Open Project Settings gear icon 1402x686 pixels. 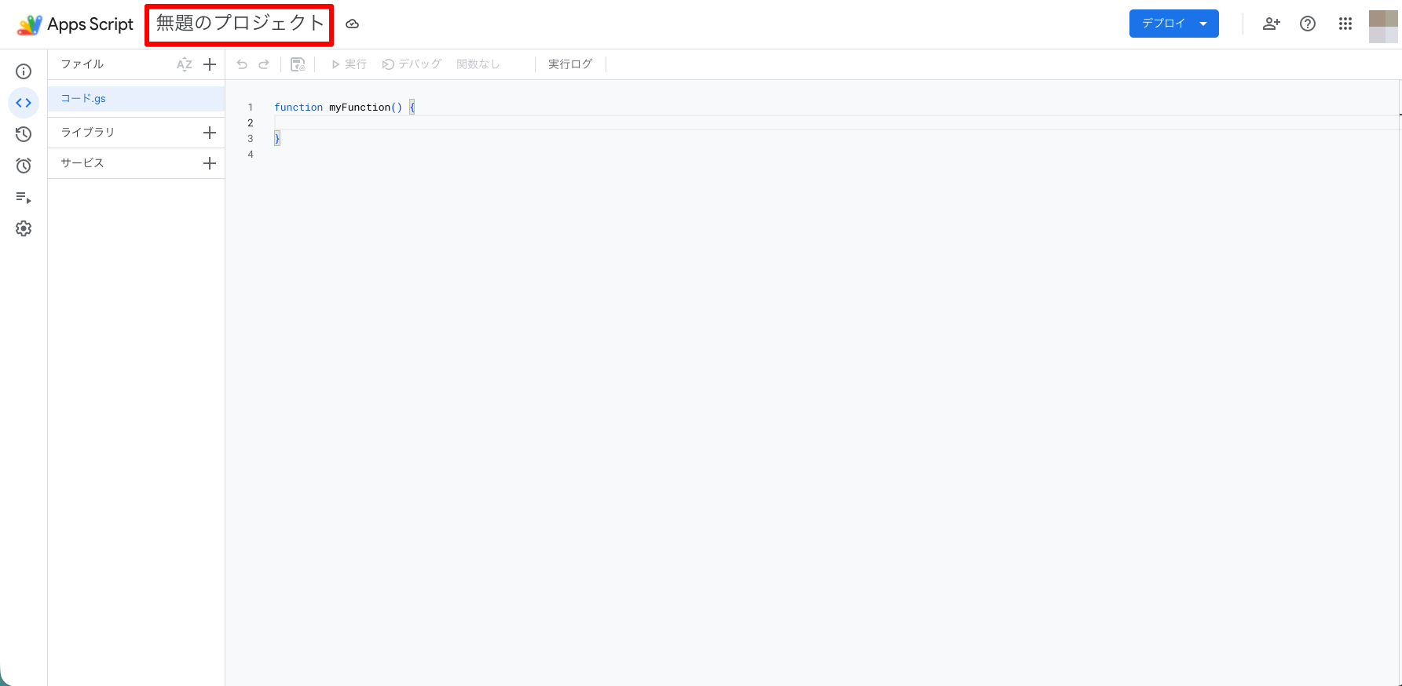click(24, 228)
